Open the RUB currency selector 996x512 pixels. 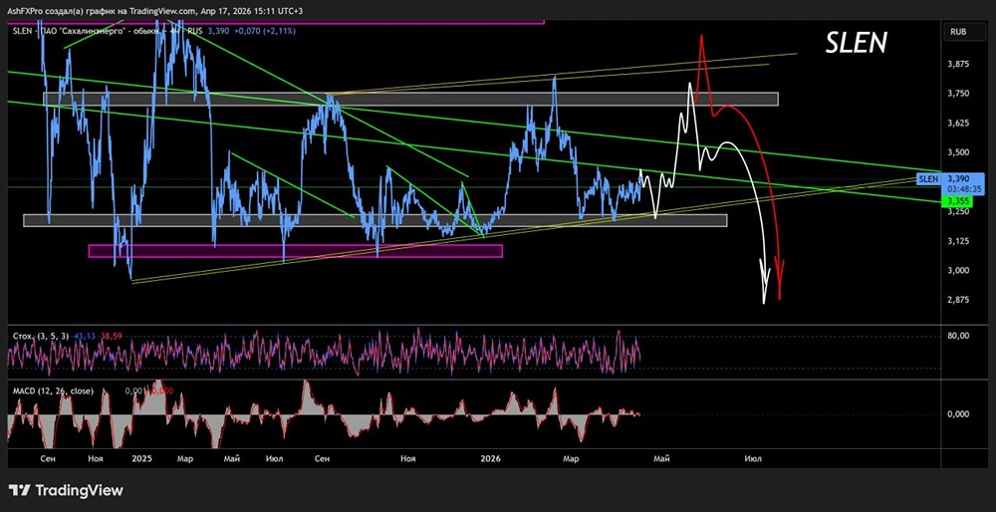click(959, 30)
